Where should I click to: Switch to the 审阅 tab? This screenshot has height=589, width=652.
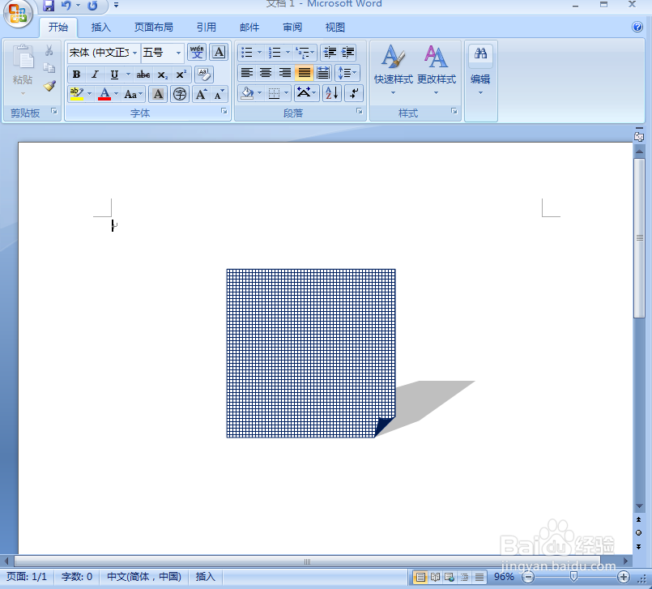[292, 28]
